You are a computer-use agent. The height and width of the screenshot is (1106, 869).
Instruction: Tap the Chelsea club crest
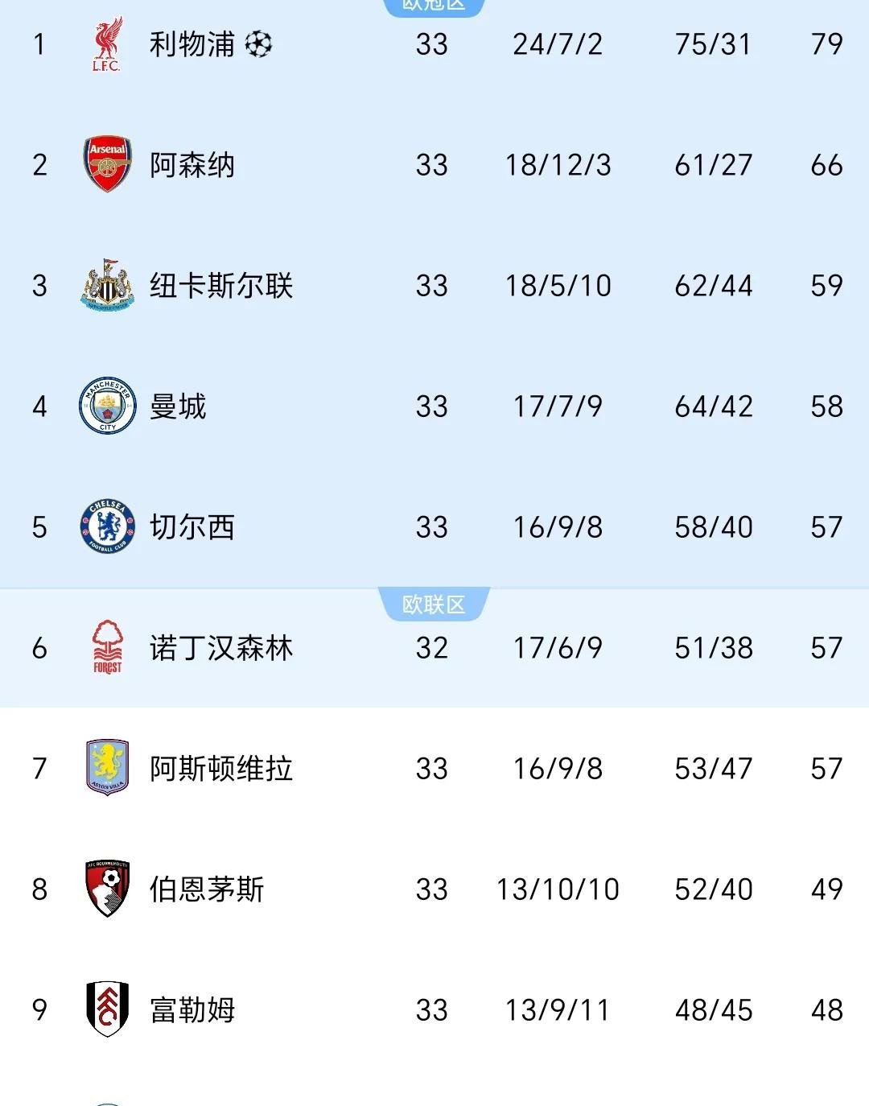coord(107,526)
